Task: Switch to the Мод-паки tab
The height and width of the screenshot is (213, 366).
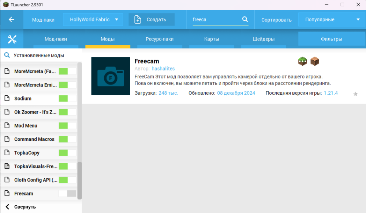Action: coord(56,39)
